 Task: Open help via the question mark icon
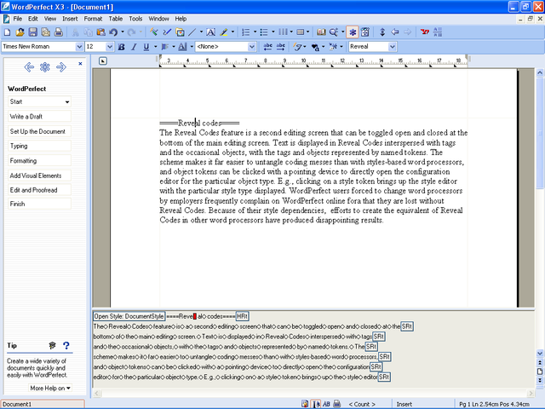pyautogui.click(x=66, y=345)
